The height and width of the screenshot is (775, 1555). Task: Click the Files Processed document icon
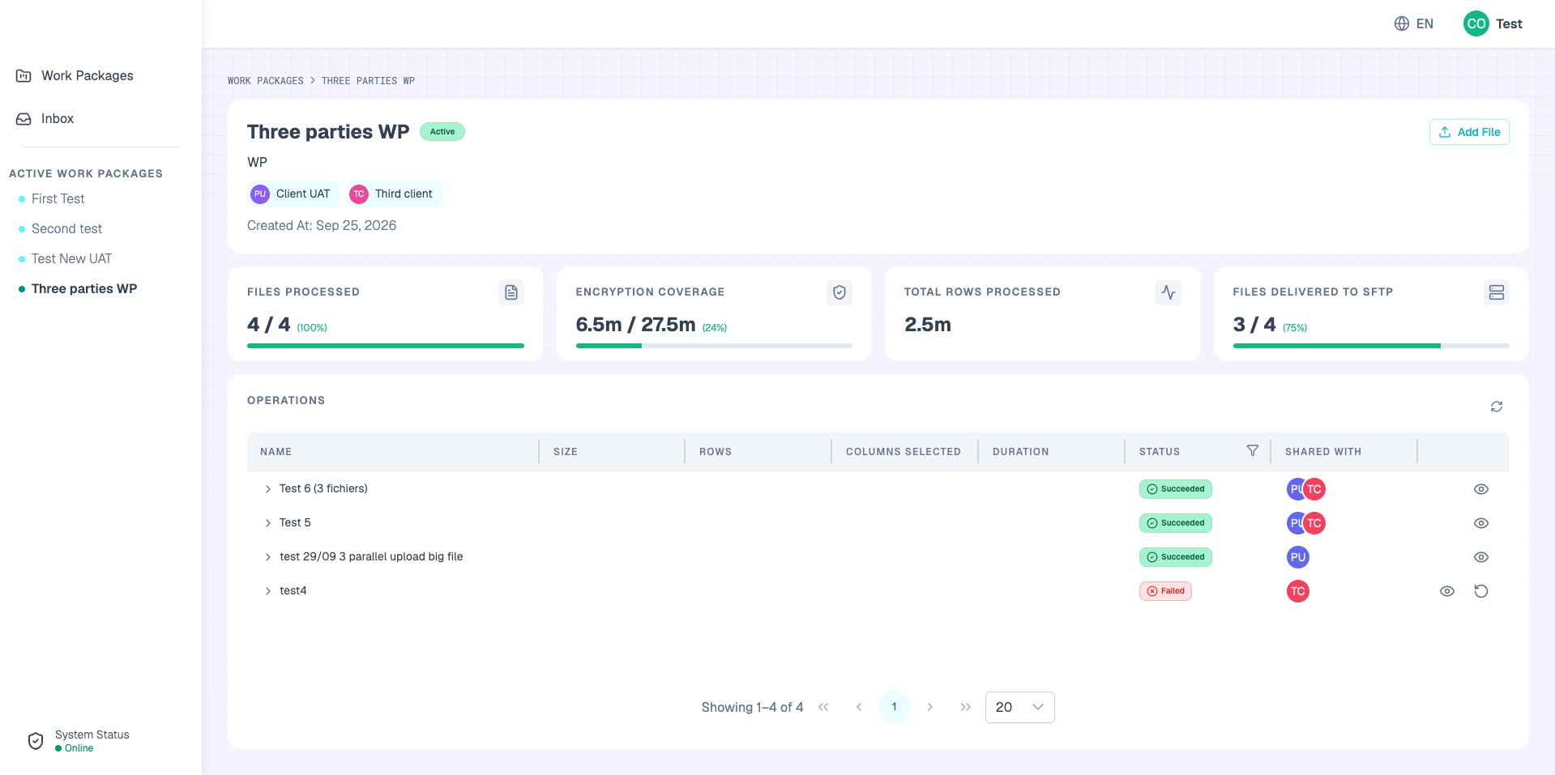coord(511,292)
